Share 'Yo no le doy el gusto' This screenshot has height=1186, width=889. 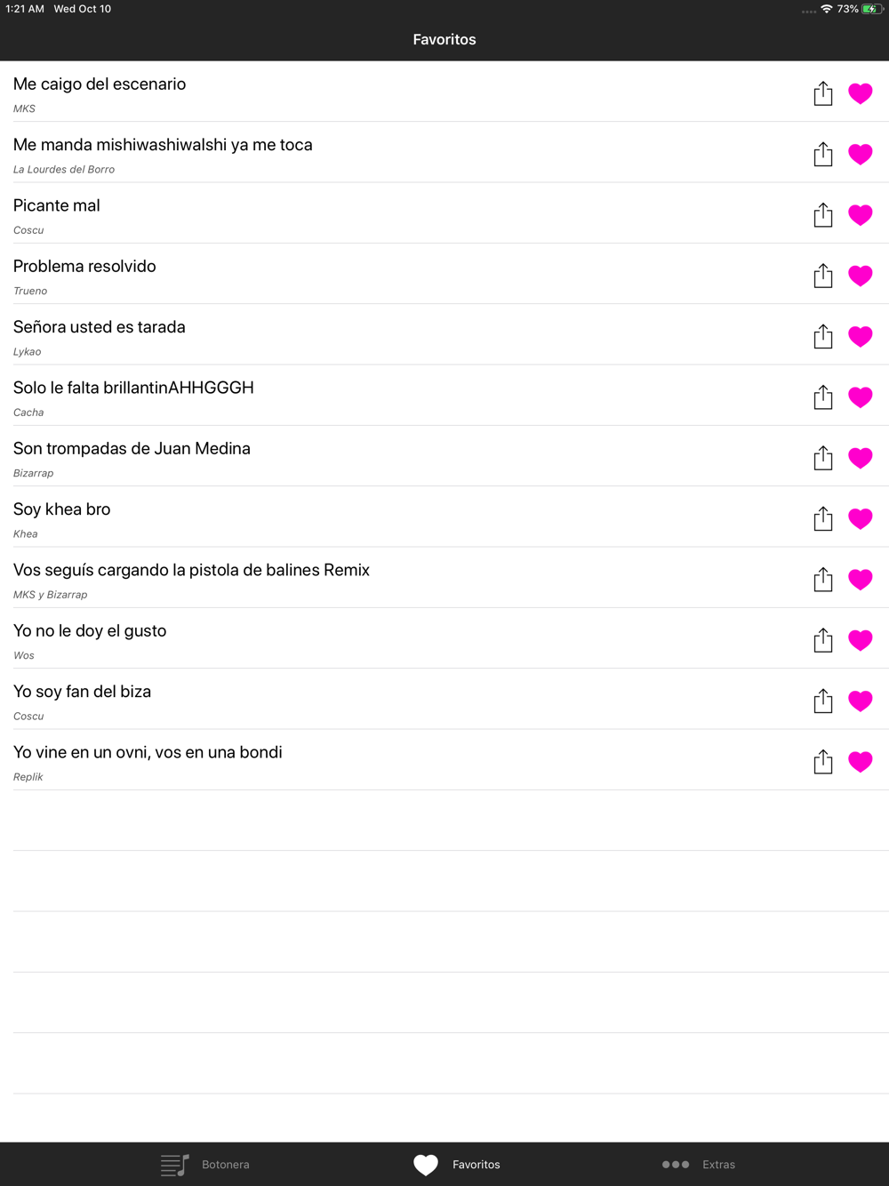(823, 640)
